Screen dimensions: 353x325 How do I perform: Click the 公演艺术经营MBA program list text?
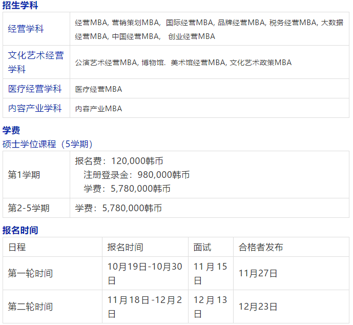pos(183,63)
